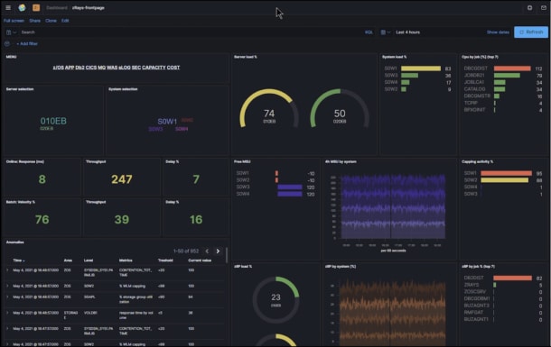The width and height of the screenshot is (551, 347).
Task: Click the zIIP load gauge showing 23
Action: [x=275, y=299]
